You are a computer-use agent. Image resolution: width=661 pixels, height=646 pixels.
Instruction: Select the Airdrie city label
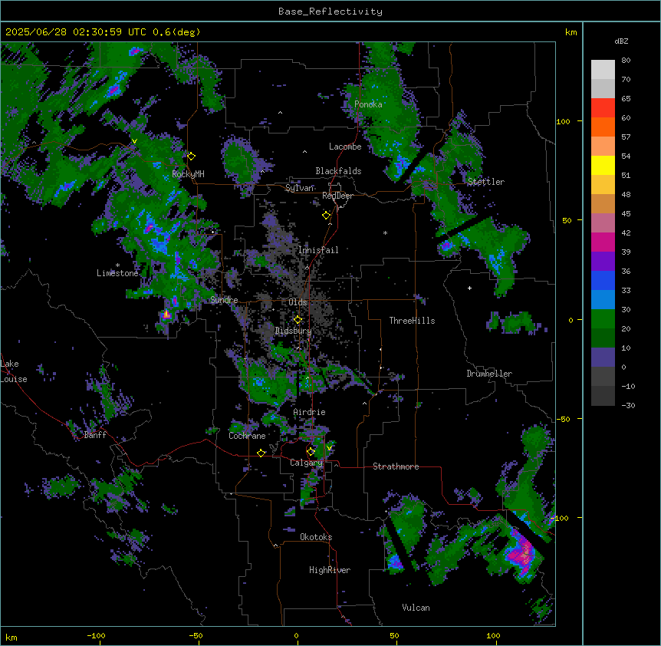(310, 412)
